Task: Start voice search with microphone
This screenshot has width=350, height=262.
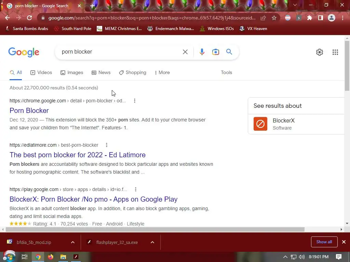Action: (202, 52)
